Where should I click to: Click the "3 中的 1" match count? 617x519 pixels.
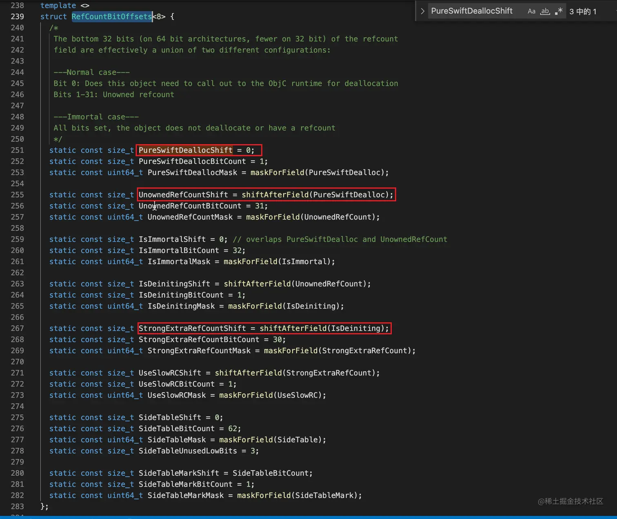[583, 11]
